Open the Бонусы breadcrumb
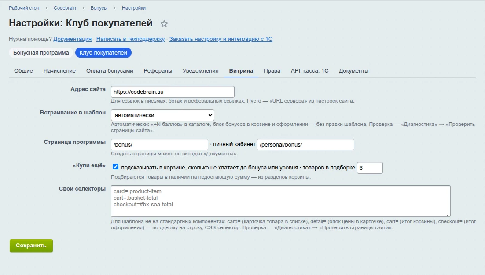Screen dimensions: 485x275 [99, 8]
